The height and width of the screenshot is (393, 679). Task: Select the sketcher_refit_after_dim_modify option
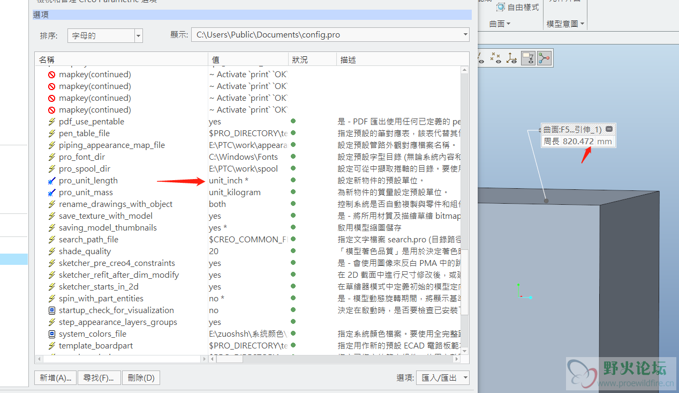click(x=119, y=275)
